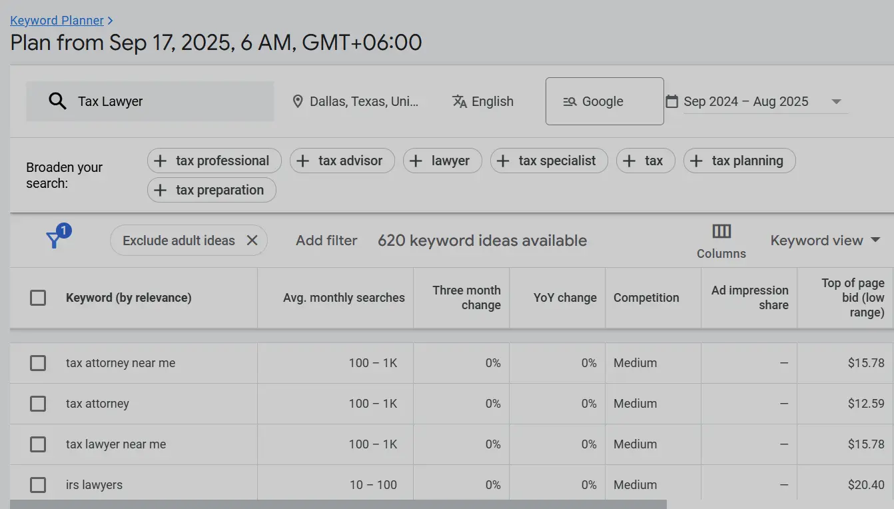894x509 pixels.
Task: Click the search magnifier icon in keyword field
Action: click(x=57, y=101)
